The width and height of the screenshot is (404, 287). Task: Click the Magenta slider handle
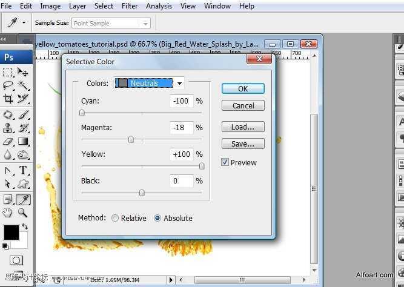coord(131,139)
